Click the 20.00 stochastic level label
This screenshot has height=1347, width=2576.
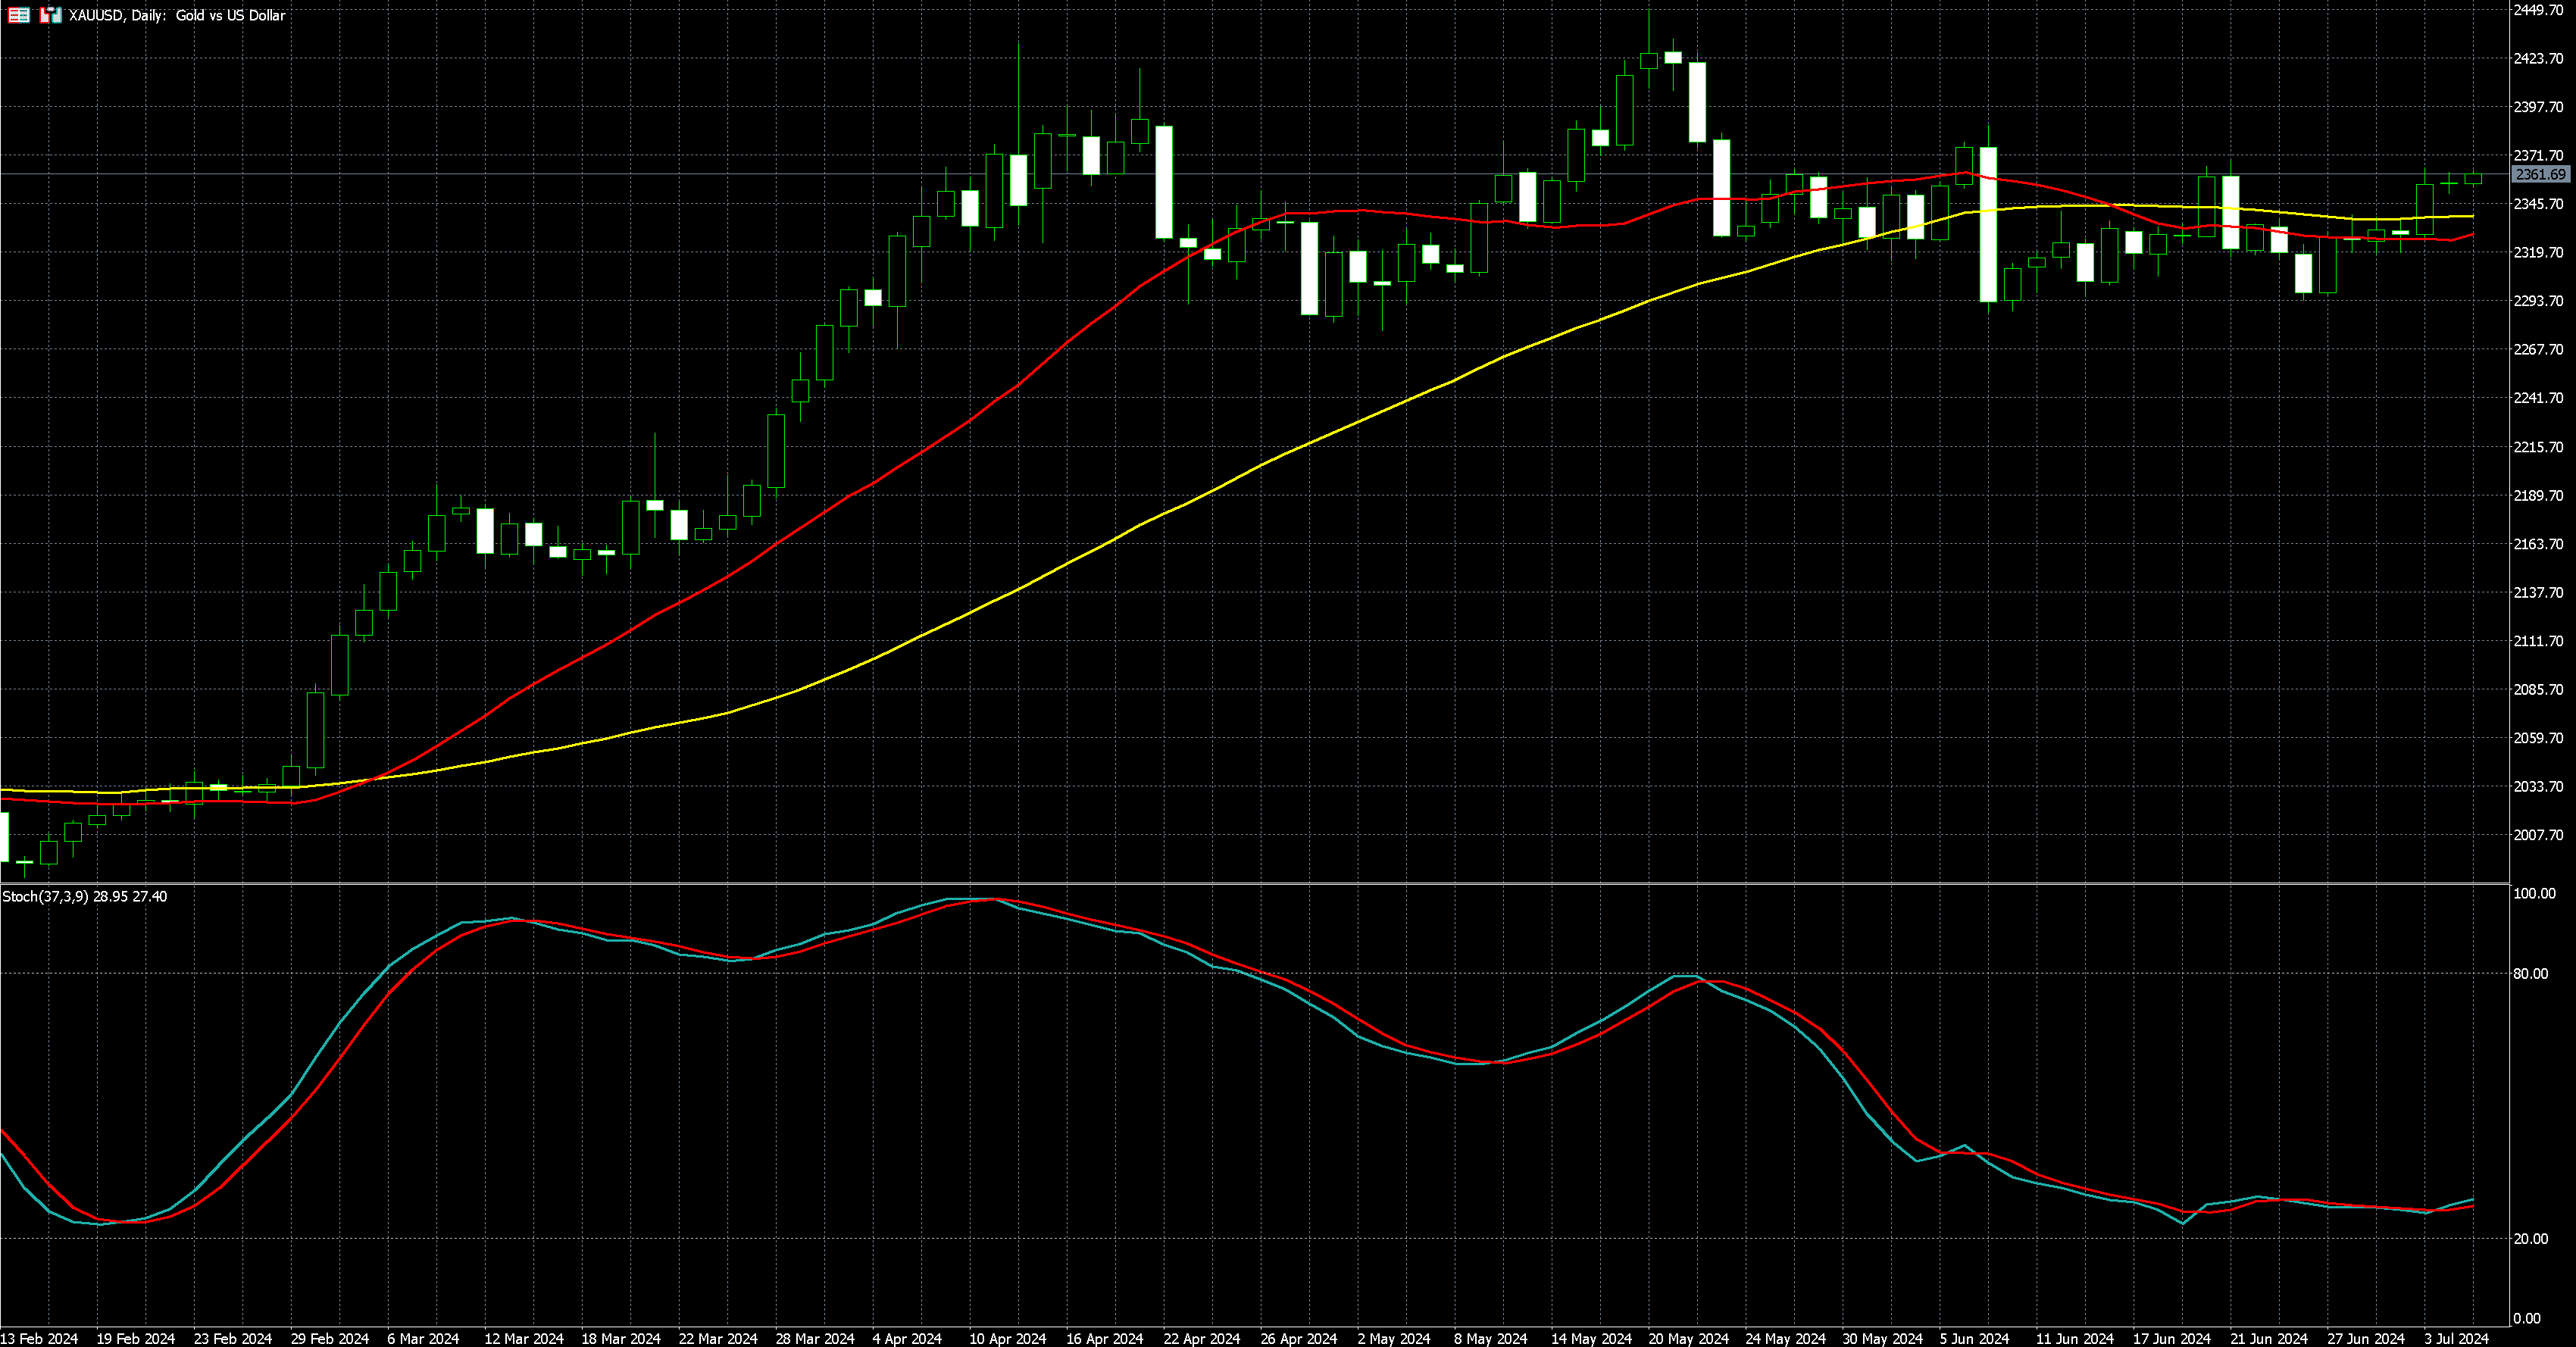[2531, 1238]
